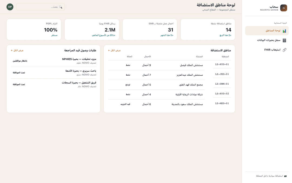Click the الأحمال column header
Viewport: 292px width, 183px height.
click(148, 56)
